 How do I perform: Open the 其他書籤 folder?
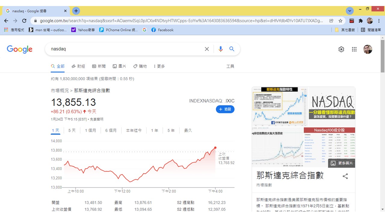click(x=345, y=30)
